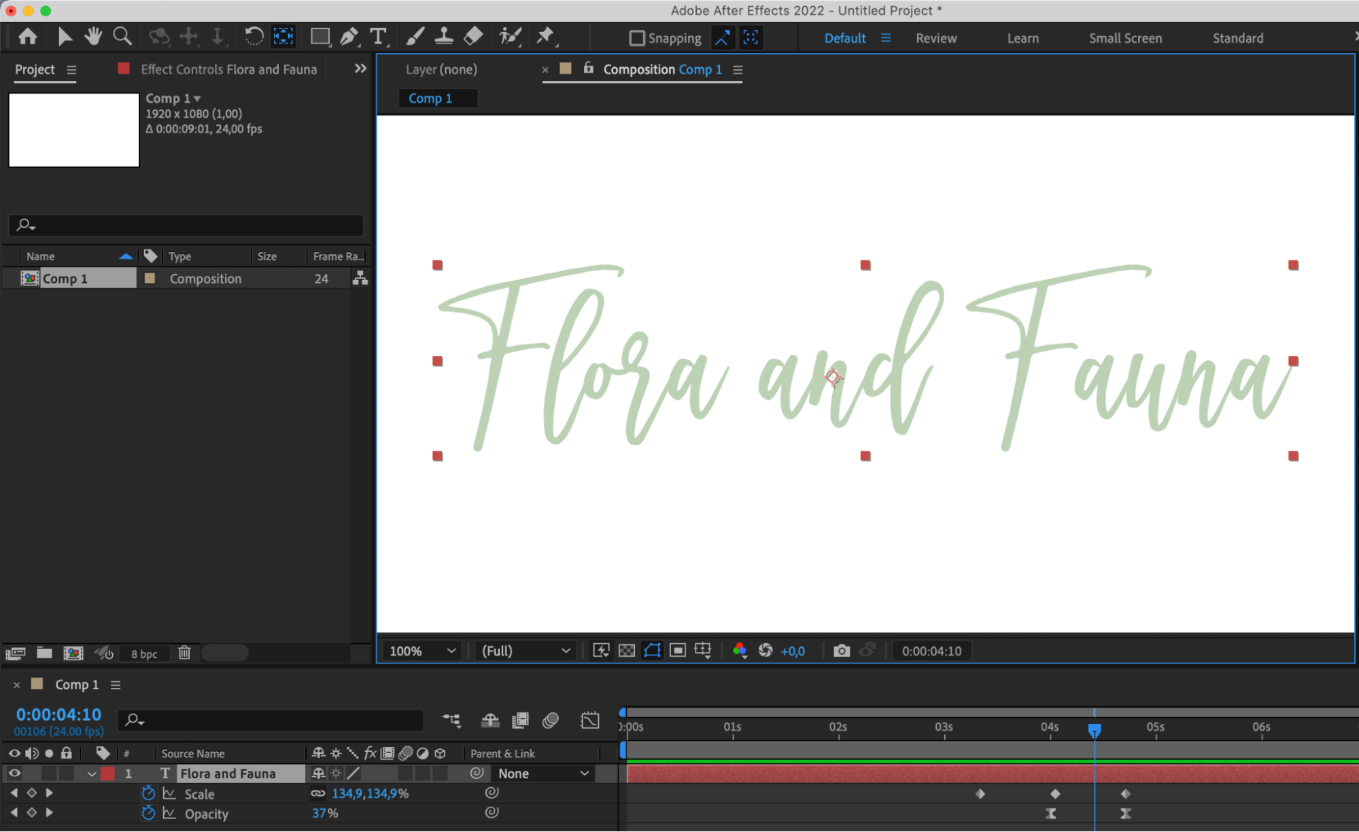Screen dimensions: 1359x832
Task: Hide the Flora and Fauna layer
Action: [14, 774]
